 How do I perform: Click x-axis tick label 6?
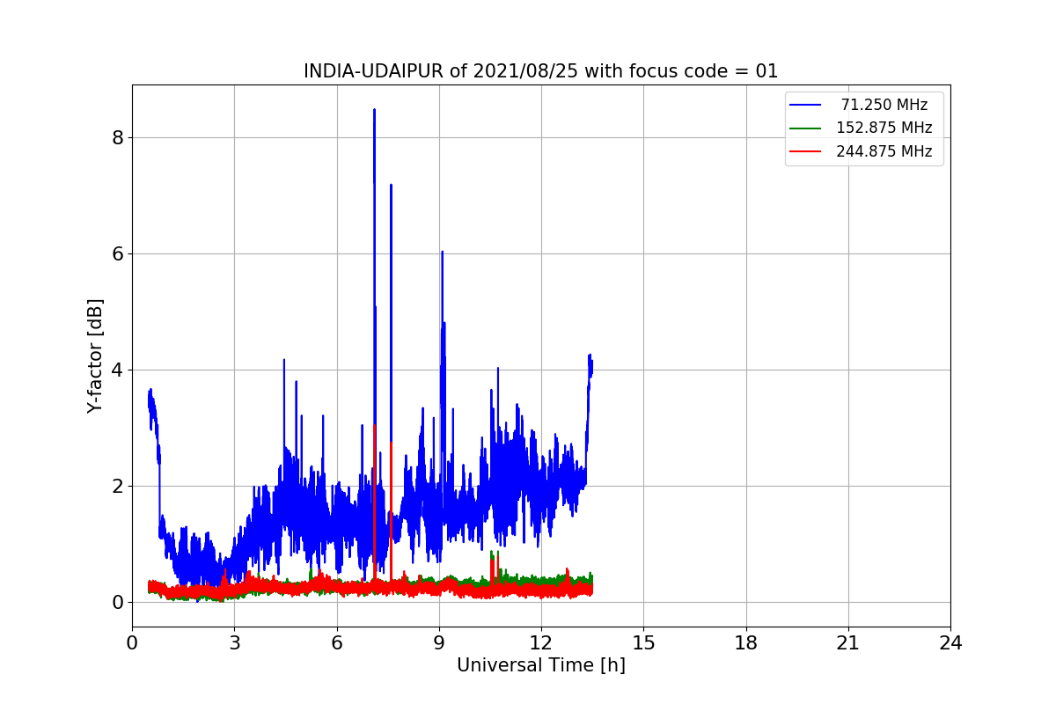336,643
